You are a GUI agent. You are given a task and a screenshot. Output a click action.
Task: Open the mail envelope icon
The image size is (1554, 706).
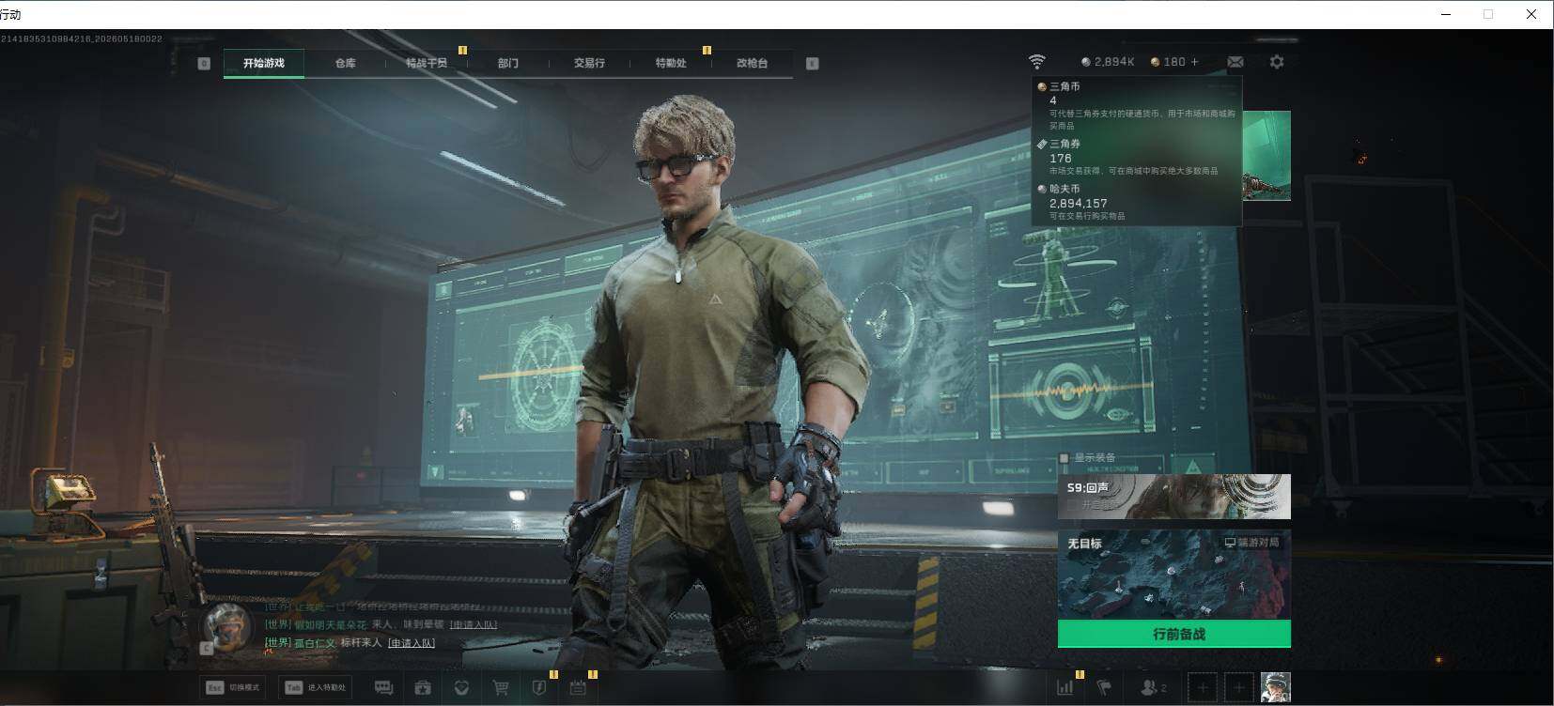click(1235, 62)
